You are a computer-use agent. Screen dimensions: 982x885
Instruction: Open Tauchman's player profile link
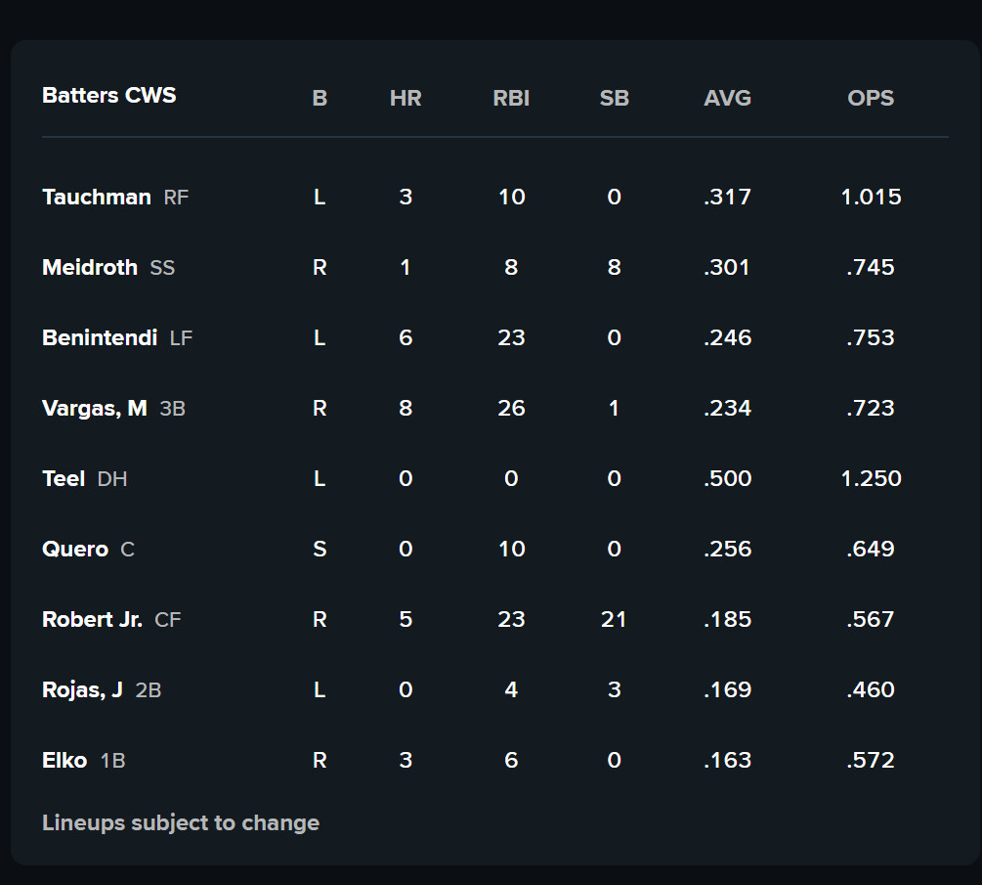(97, 197)
